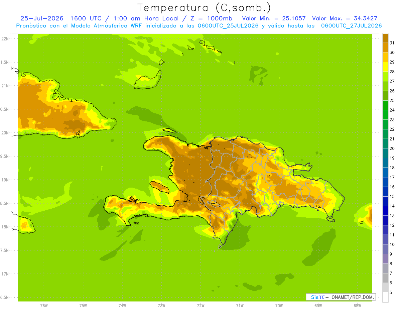Click the '70W' longitude axis label

coord(279,306)
